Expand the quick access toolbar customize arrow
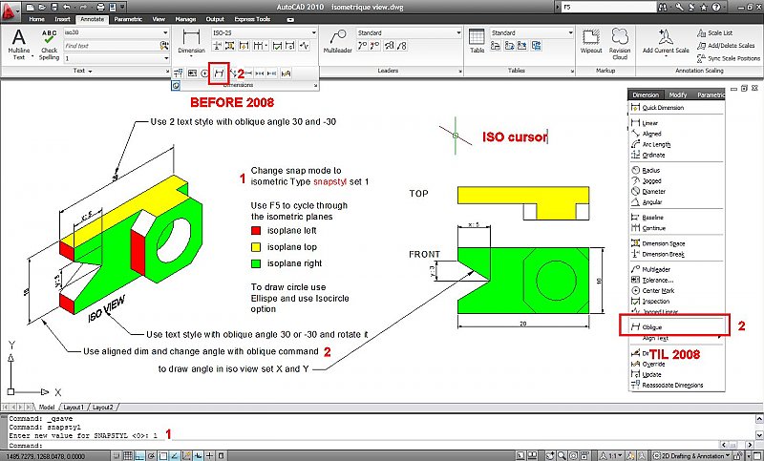Viewport: 764px width, 461px height. pos(122,7)
